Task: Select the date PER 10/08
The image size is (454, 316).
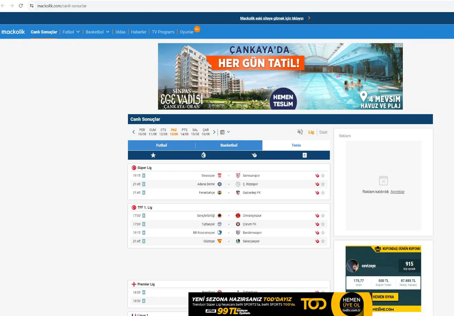Action: [142, 132]
